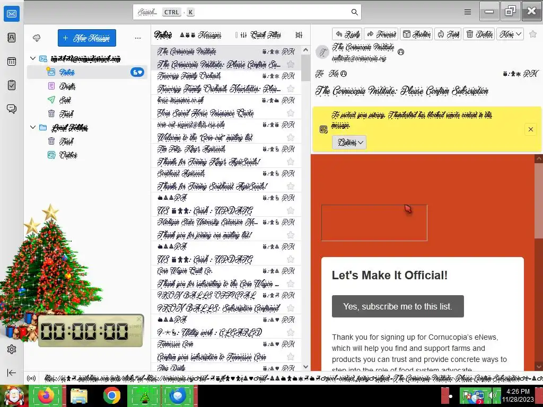This screenshot has height=407, width=543.
Task: Switch to Thunderbird in the taskbar
Action: pyautogui.click(x=178, y=395)
